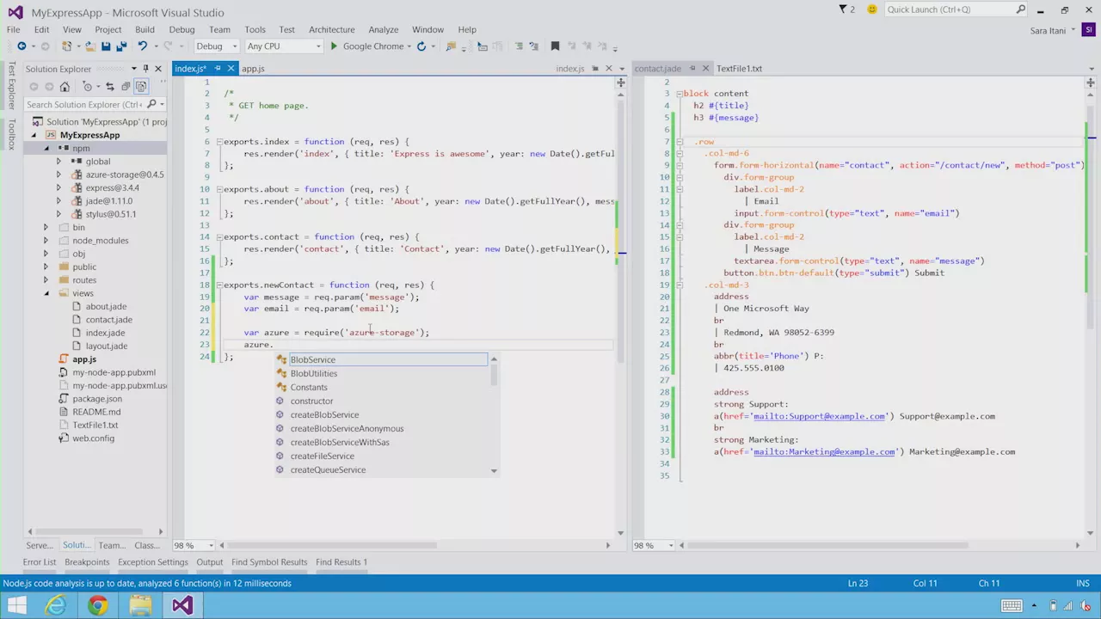Expand the node_modules folder
The height and width of the screenshot is (619, 1101).
click(x=46, y=241)
